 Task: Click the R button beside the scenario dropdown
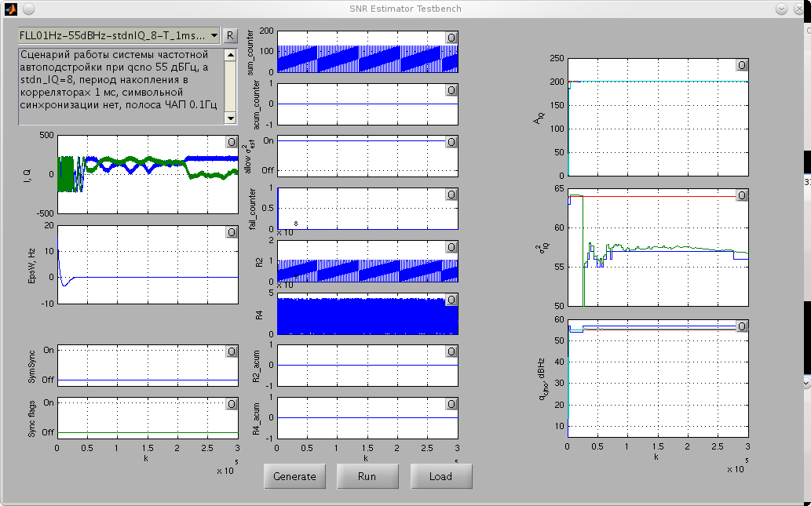(x=229, y=36)
